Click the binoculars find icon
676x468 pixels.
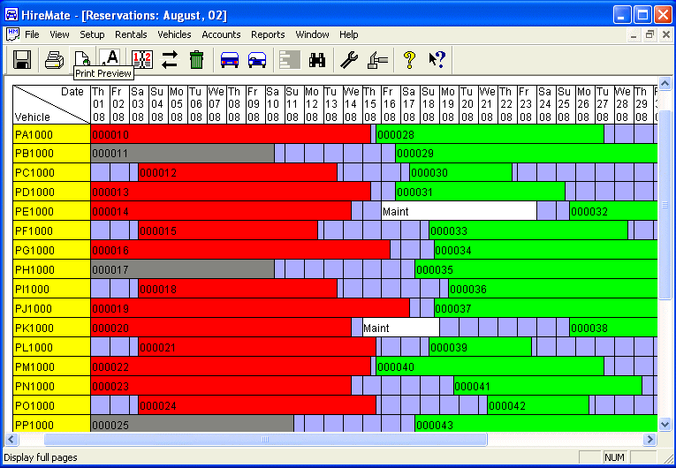tap(317, 60)
